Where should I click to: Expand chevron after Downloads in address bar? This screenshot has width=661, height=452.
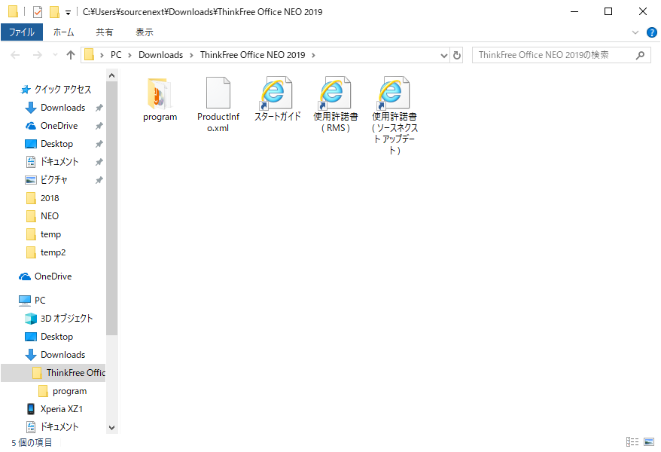click(191, 55)
